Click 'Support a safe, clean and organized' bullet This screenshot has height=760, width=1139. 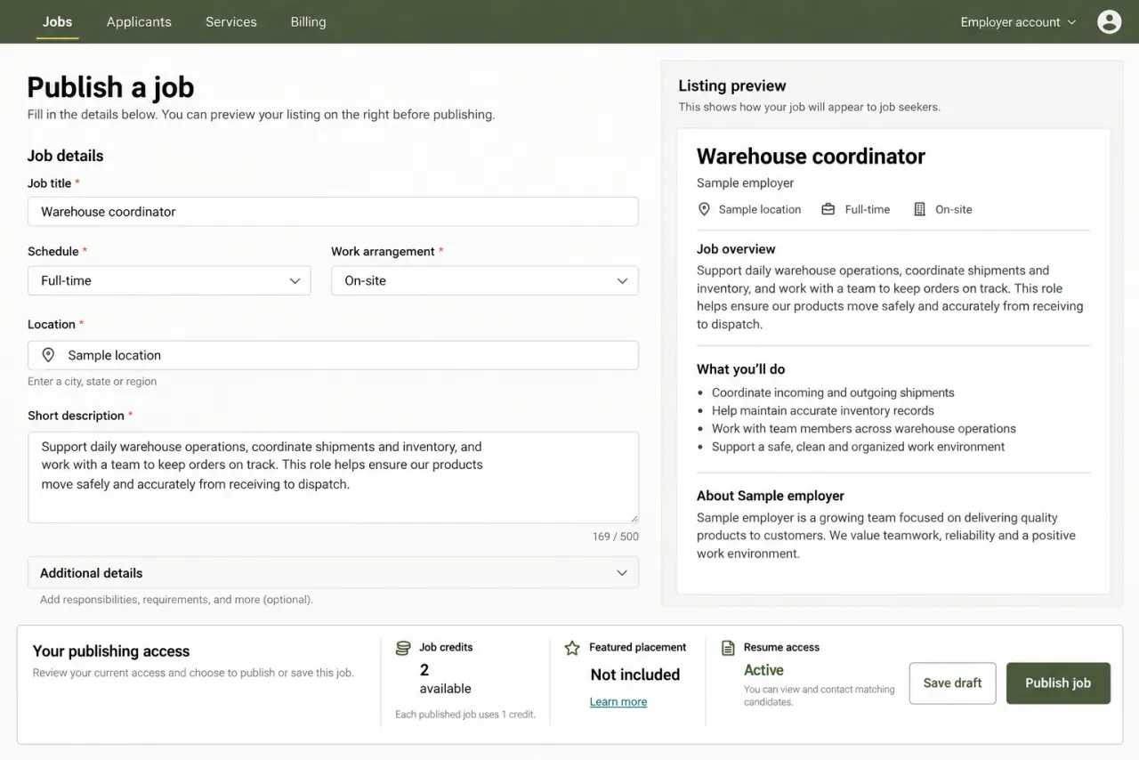859,447
